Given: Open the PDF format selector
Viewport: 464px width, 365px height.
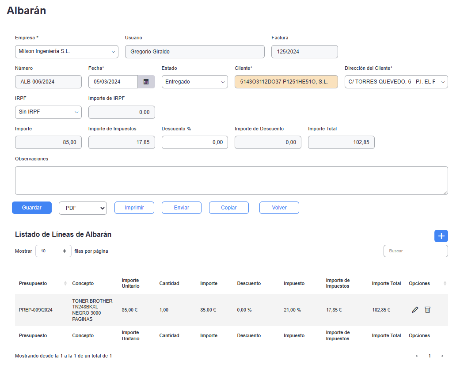Looking at the screenshot, I should (83, 208).
